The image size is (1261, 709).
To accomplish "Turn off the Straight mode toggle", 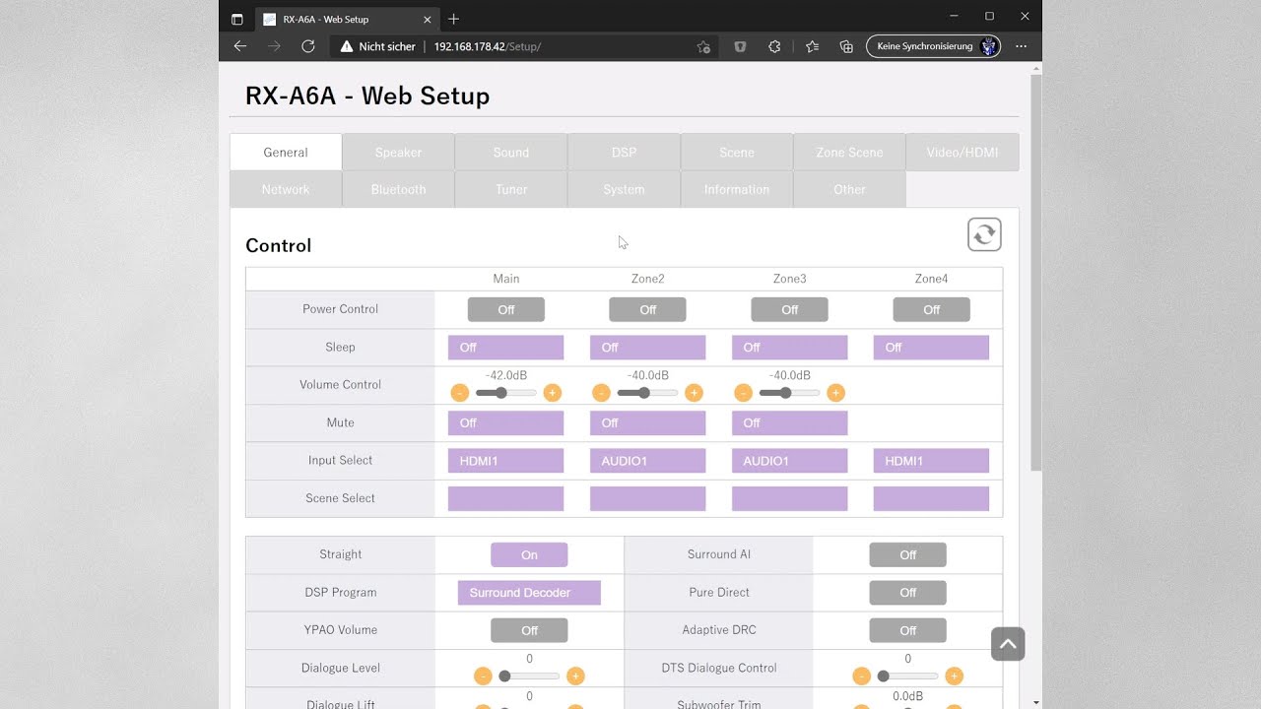I will coord(529,554).
